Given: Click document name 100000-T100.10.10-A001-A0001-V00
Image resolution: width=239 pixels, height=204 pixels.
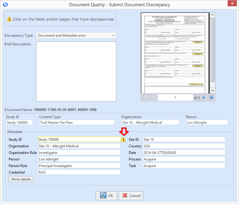Looking at the screenshot, I should (x=65, y=110).
